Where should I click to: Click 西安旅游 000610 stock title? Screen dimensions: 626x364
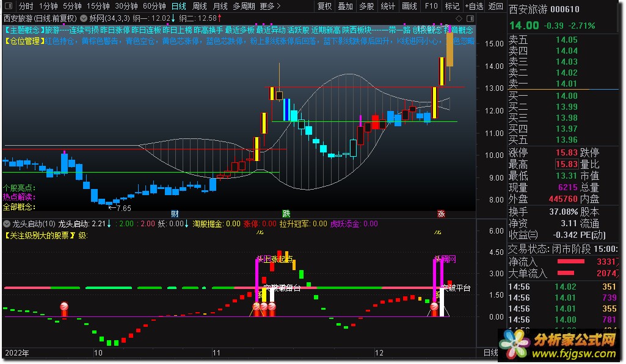tap(544, 10)
